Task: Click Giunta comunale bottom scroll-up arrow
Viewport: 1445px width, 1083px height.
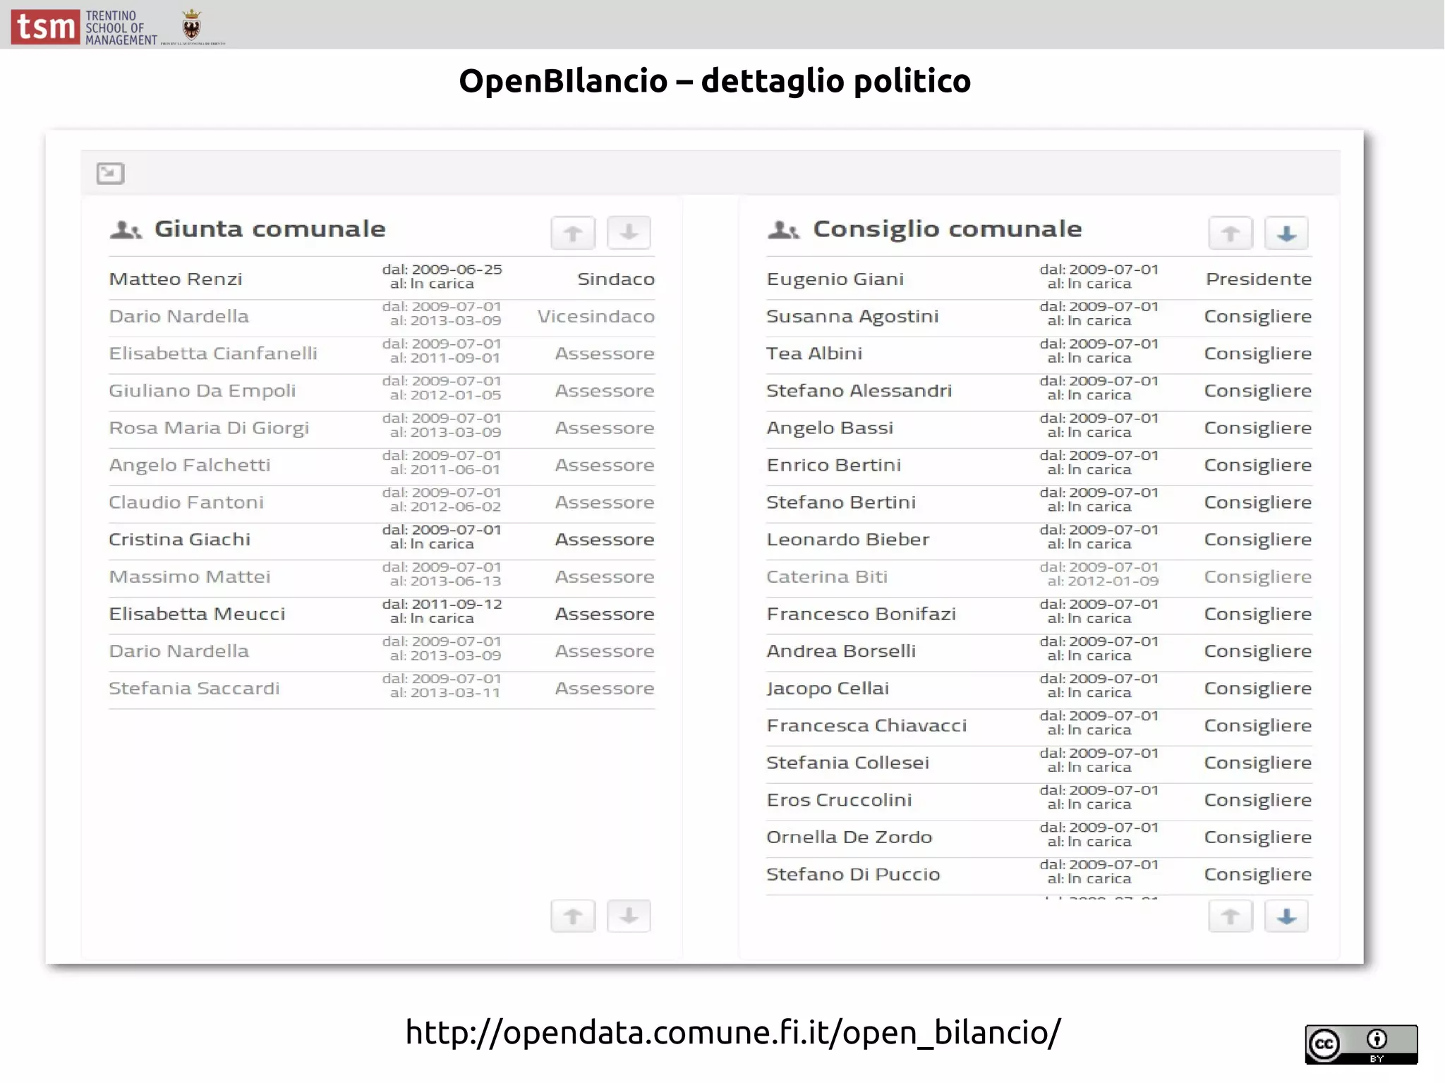Action: 573,916
